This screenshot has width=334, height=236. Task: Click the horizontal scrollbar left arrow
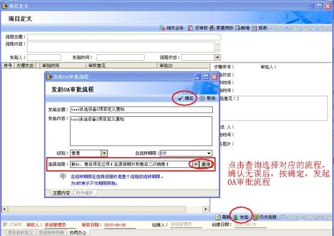(4, 209)
